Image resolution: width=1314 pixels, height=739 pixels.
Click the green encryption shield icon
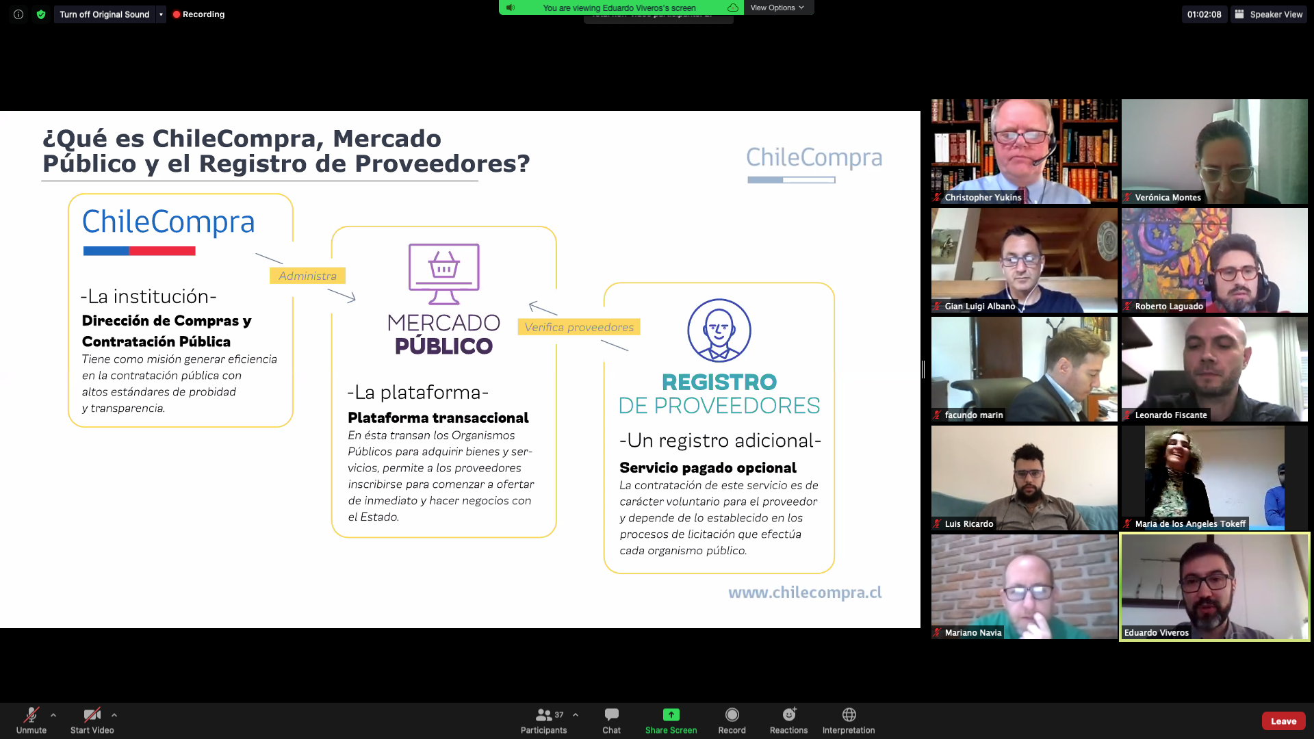[41, 14]
